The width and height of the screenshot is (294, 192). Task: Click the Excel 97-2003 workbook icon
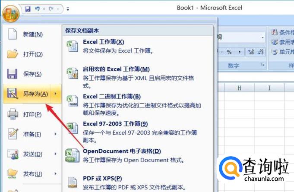click(73, 128)
